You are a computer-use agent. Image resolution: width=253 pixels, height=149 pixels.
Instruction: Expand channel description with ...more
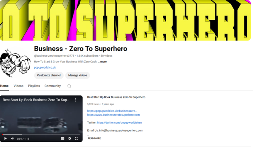[102, 62]
